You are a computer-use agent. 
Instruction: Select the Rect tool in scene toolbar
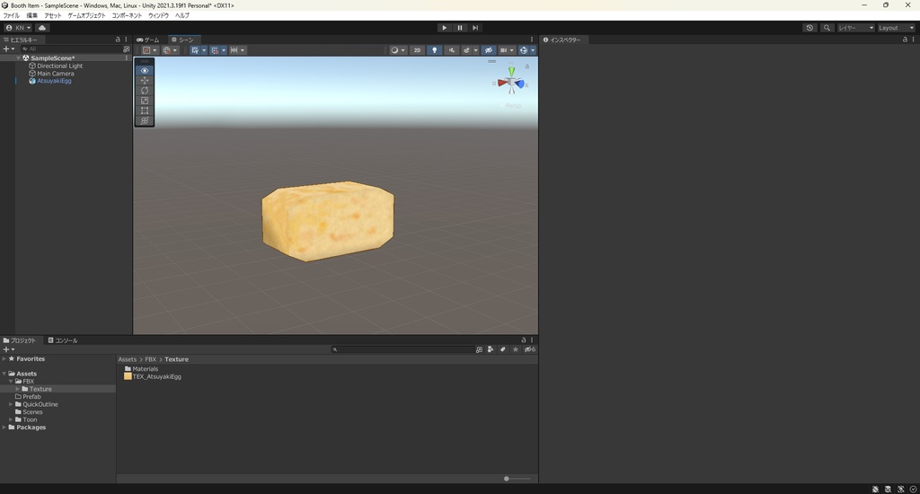145,110
